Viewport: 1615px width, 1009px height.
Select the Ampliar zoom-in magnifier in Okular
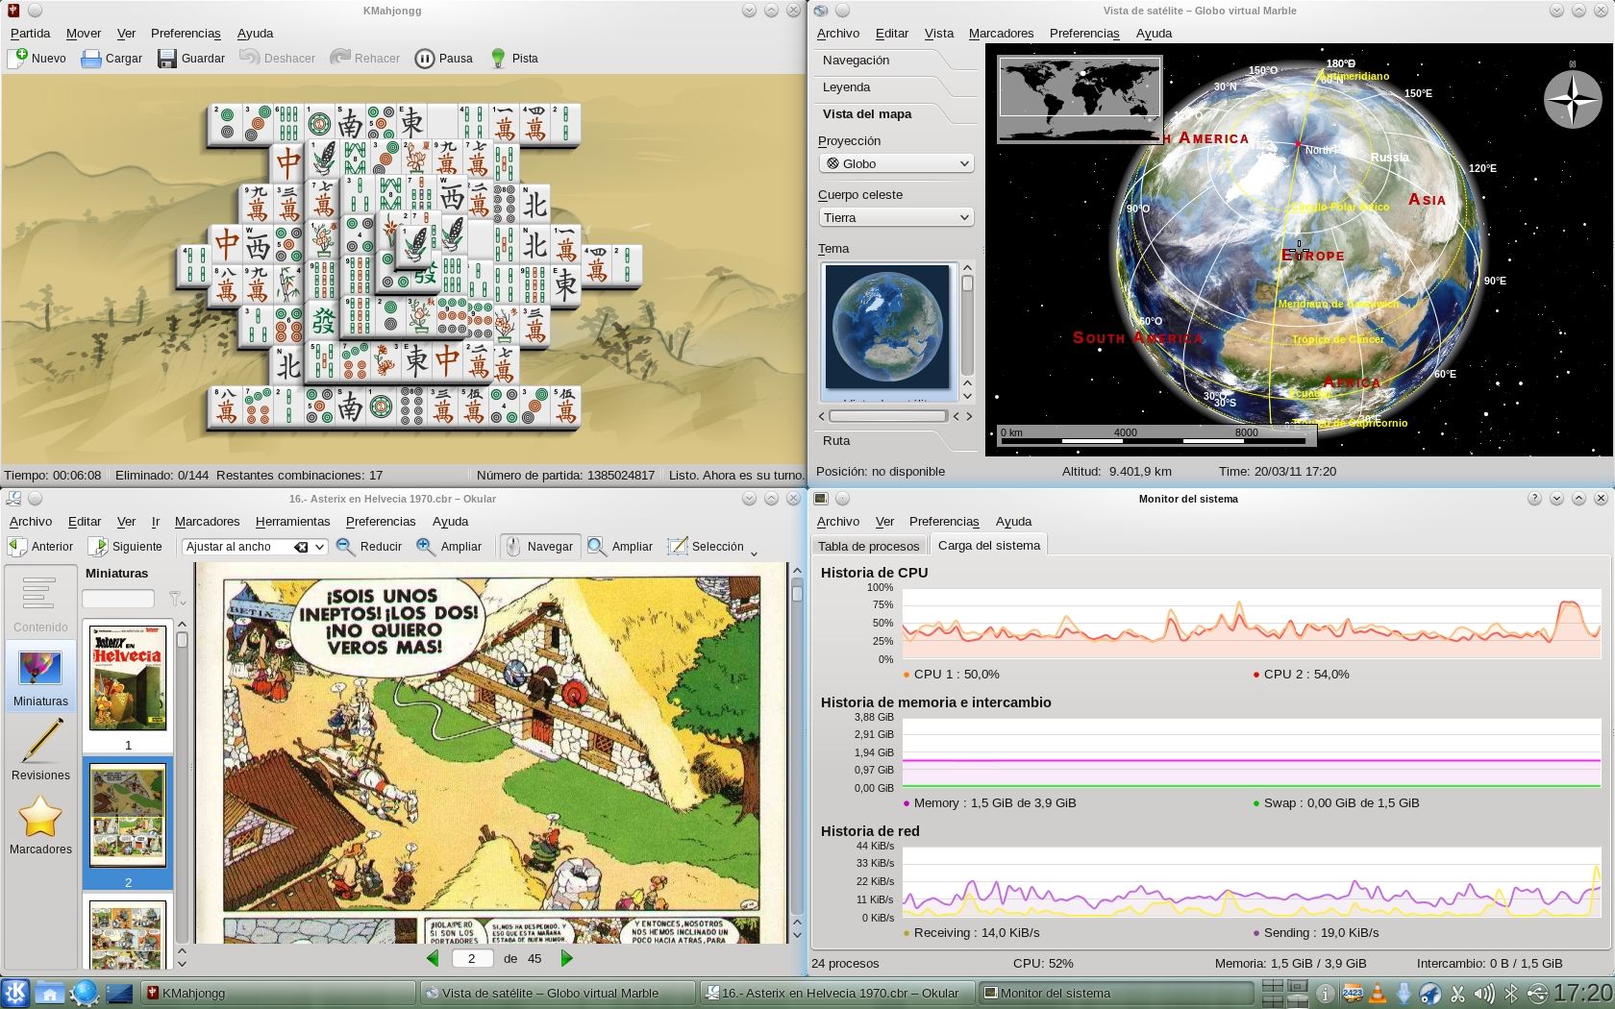click(x=426, y=547)
